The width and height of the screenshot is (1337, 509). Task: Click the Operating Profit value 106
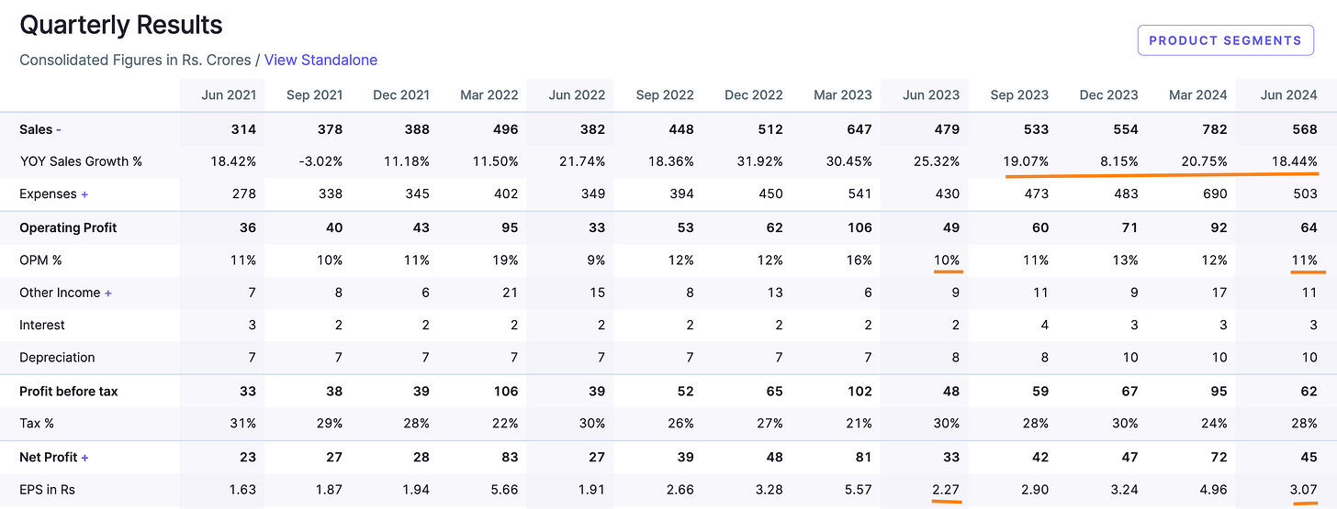click(860, 227)
